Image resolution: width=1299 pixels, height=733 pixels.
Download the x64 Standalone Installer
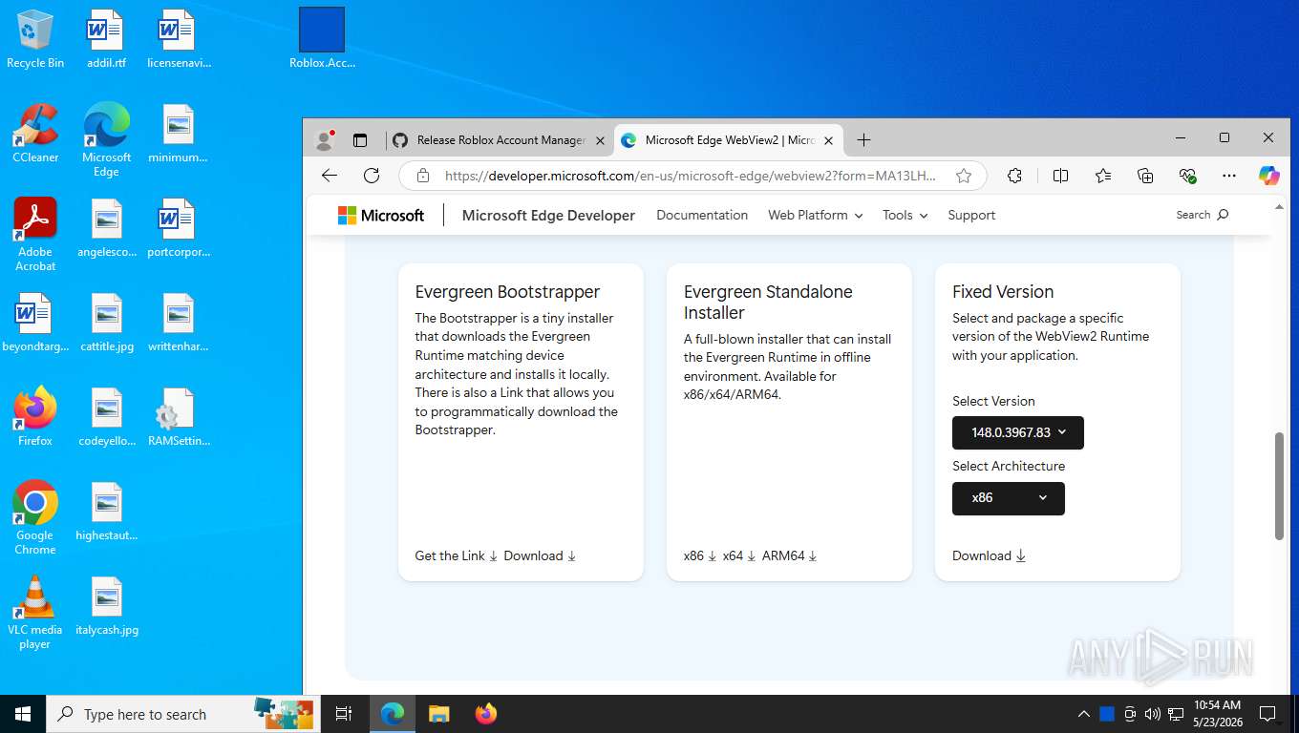739,556
